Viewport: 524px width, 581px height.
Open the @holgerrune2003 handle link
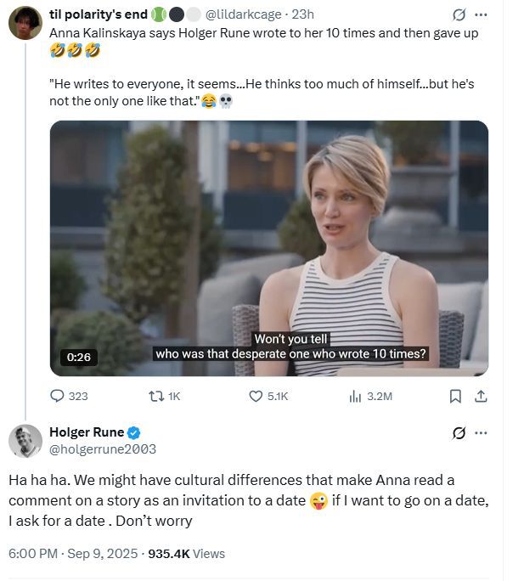click(103, 448)
